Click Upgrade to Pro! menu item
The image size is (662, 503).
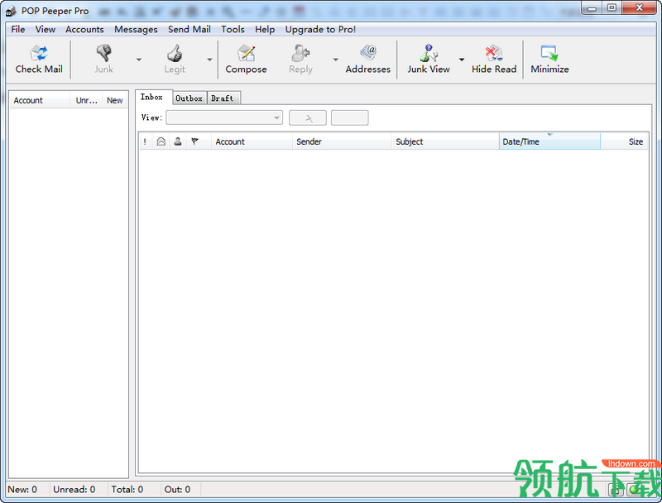click(320, 29)
